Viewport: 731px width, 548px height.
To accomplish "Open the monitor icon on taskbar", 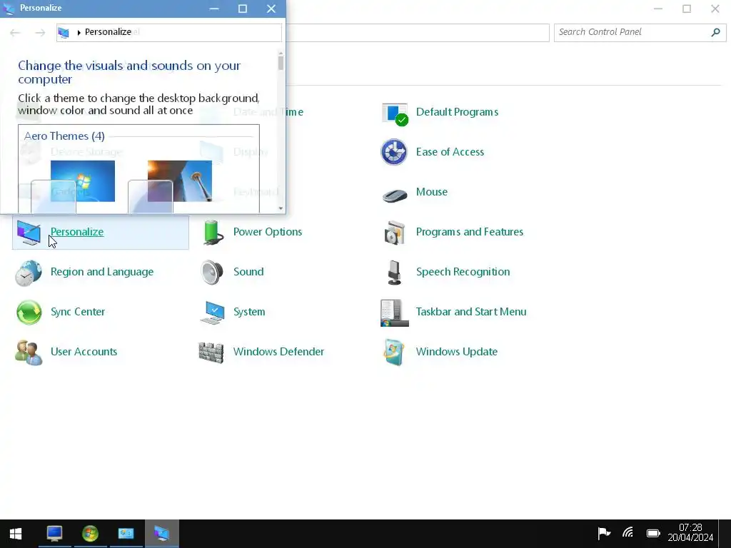I will [x=54, y=534].
